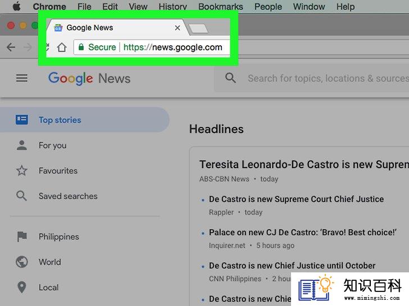409x306 pixels.
Task: Click the World globe icon
Action: [22, 262]
